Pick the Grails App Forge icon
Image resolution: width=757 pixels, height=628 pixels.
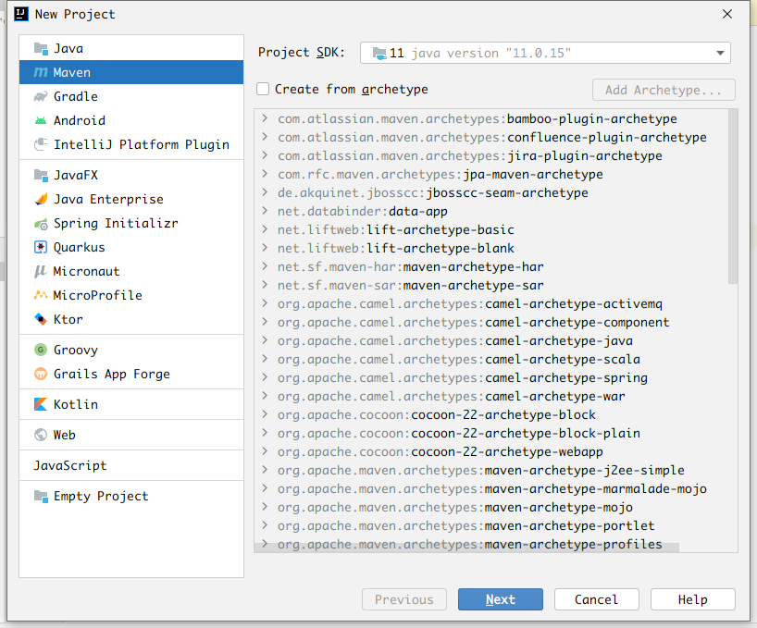pos(40,374)
